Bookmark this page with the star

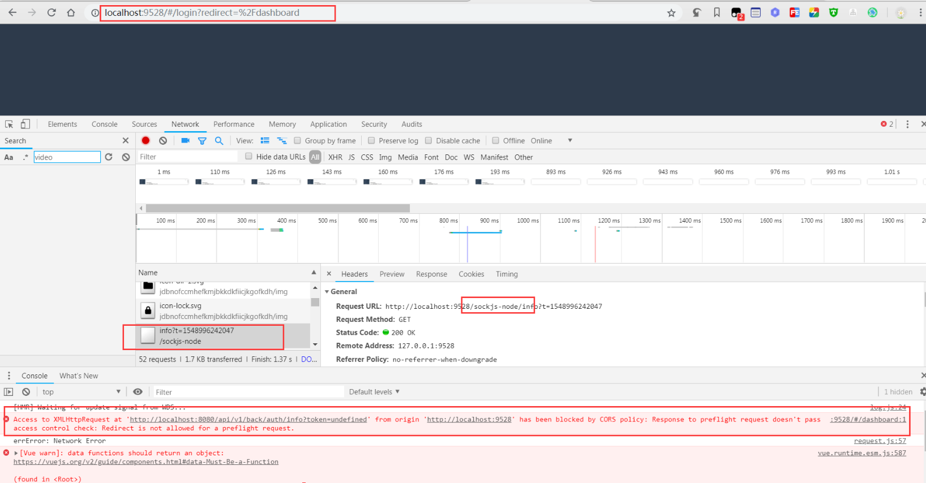(671, 12)
